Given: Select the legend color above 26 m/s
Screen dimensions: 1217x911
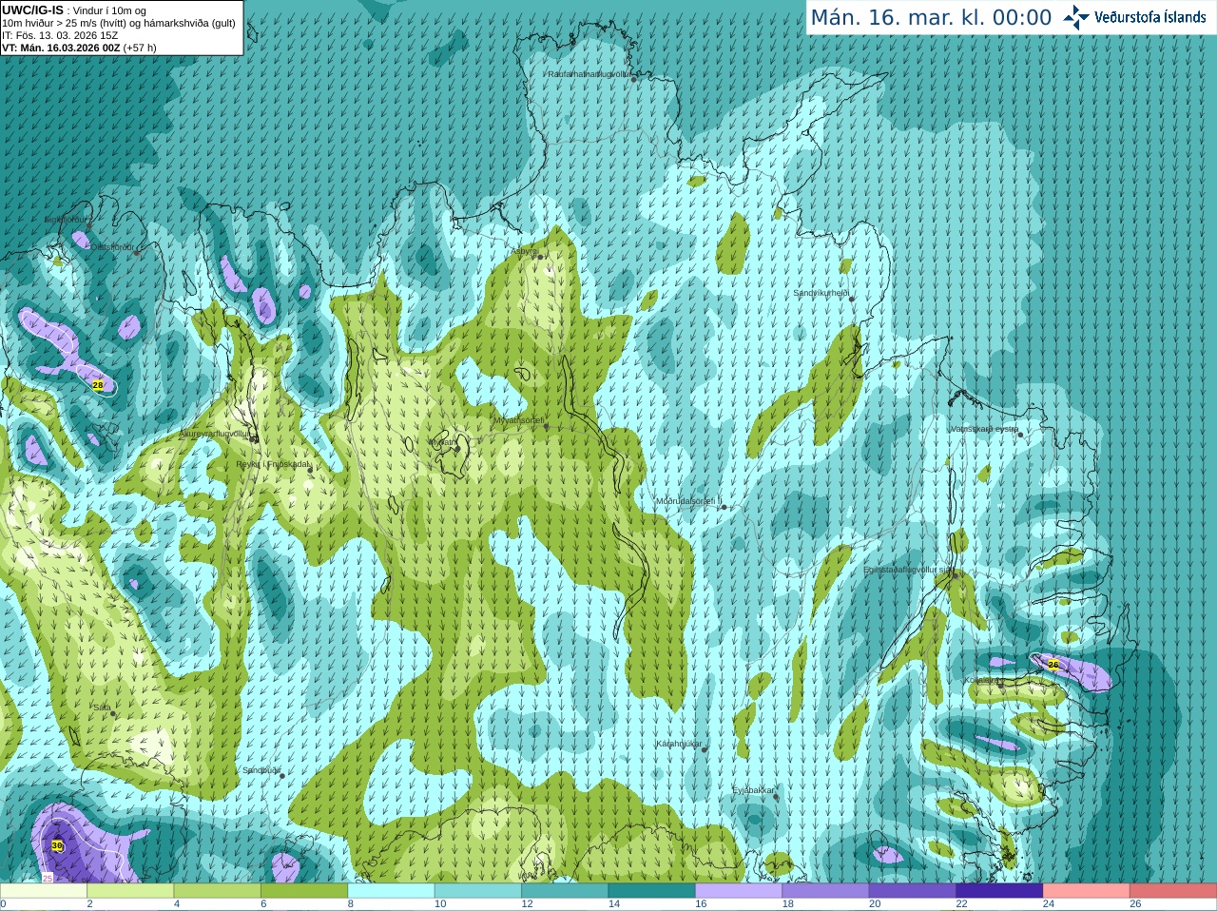Looking at the screenshot, I should (1173, 891).
